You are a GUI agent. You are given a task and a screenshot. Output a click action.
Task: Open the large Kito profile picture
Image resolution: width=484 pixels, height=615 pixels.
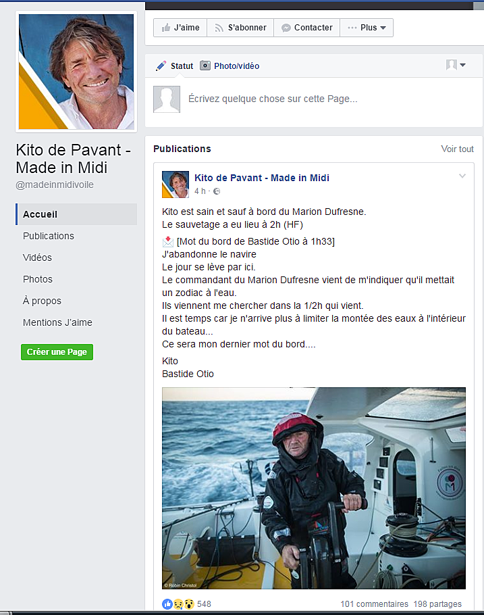tap(76, 72)
